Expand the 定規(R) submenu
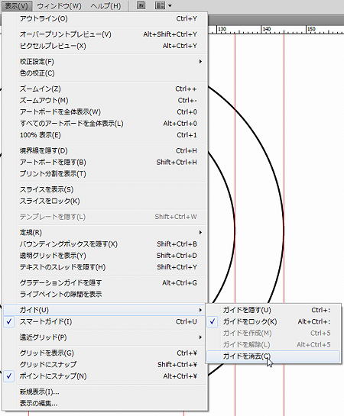This screenshot has height=416, width=344. tap(105, 232)
